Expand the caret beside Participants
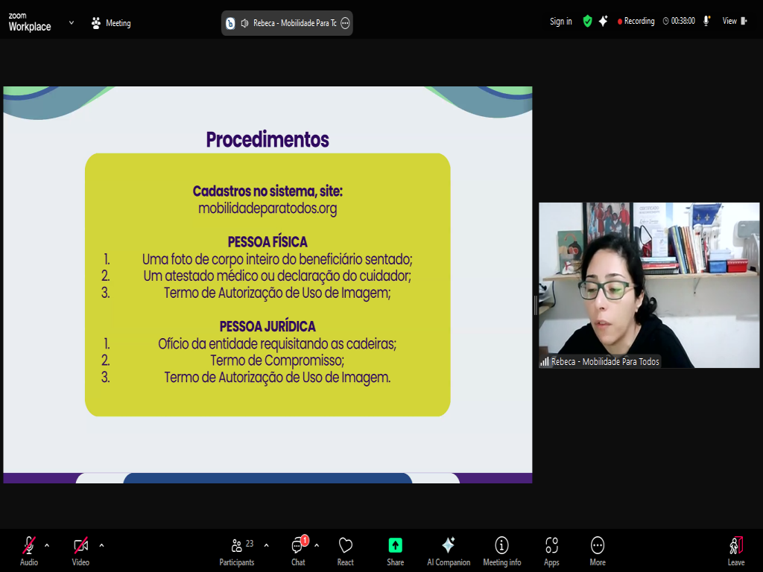This screenshot has width=763, height=572. tap(266, 544)
